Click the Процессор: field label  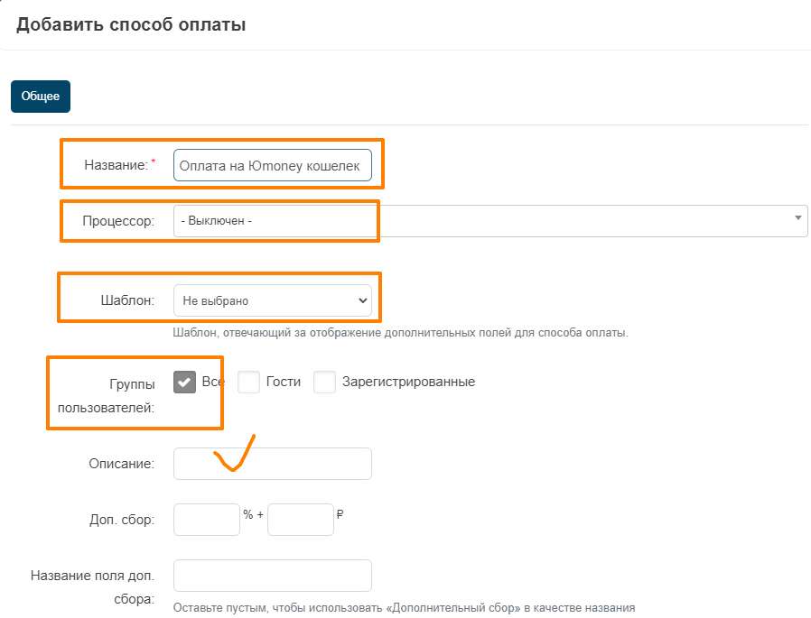pos(118,221)
